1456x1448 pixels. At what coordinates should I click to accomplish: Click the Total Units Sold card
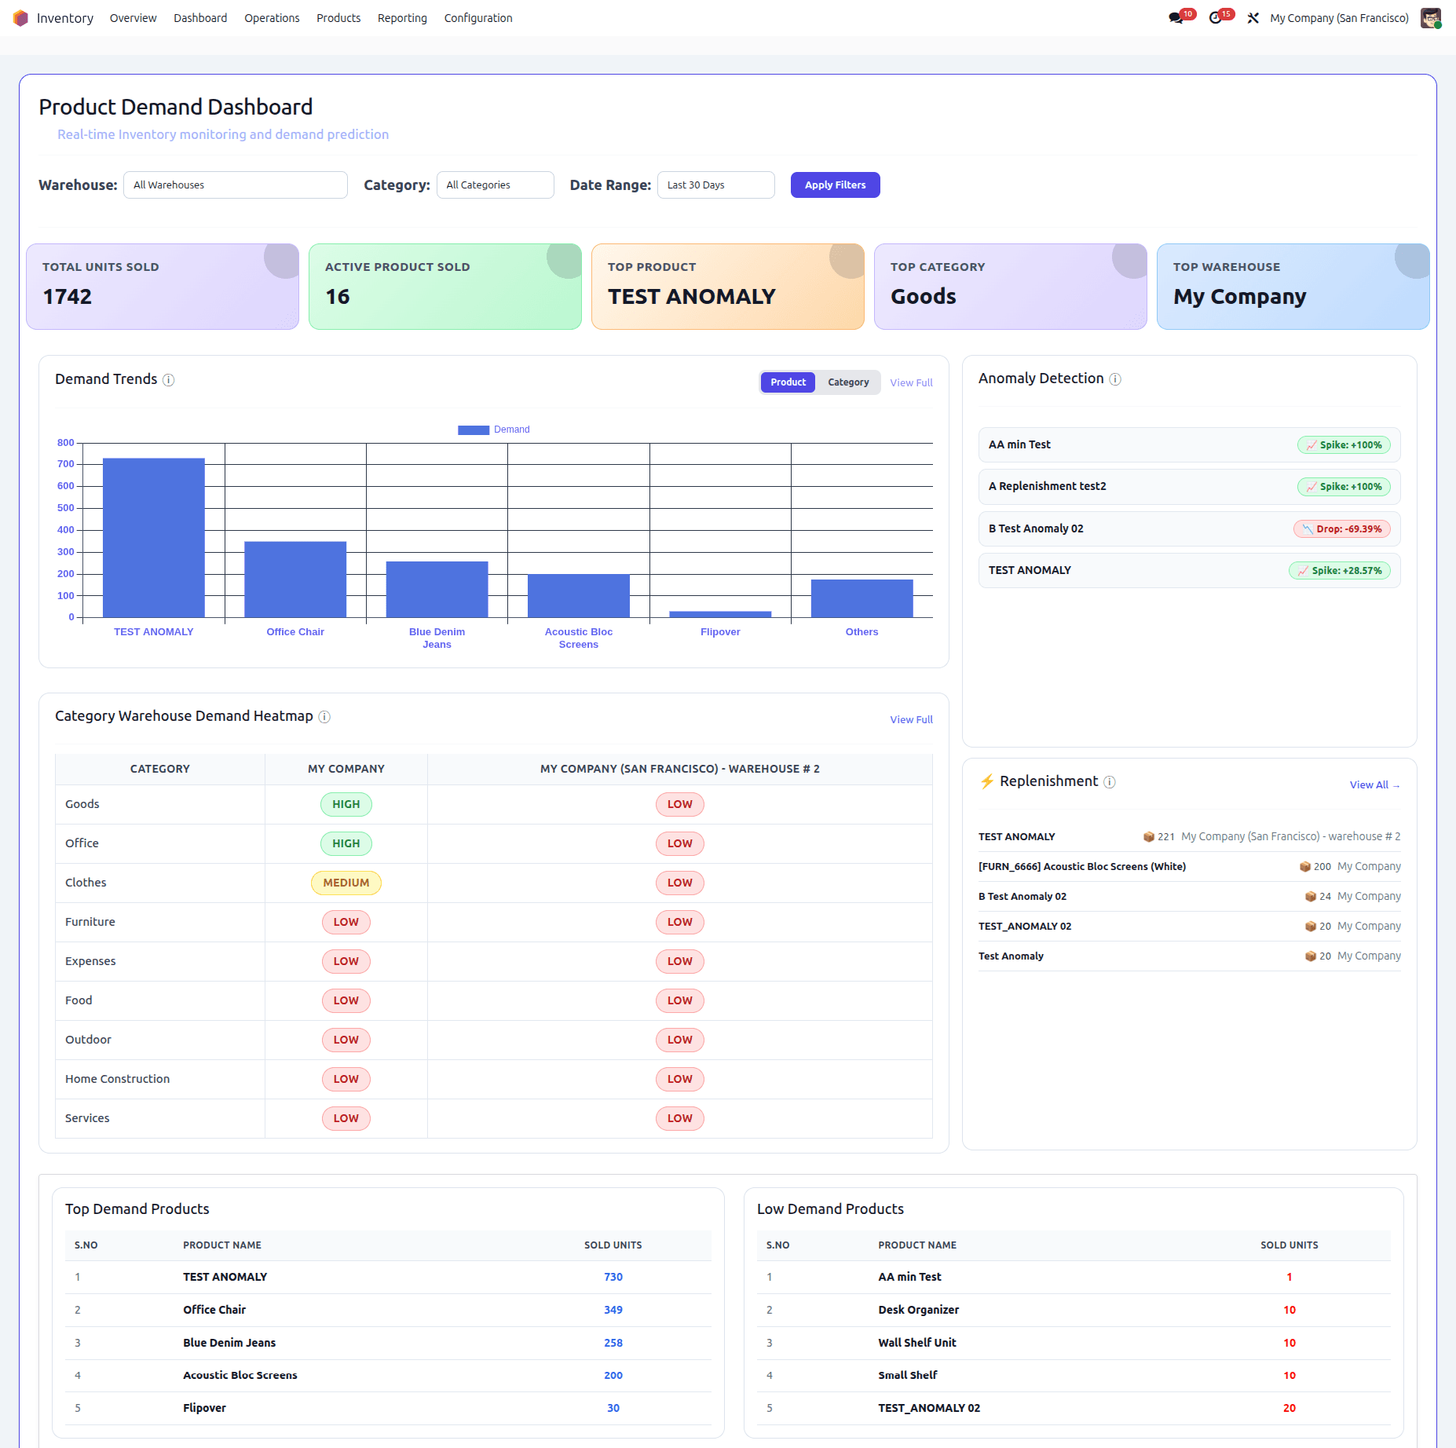pyautogui.click(x=163, y=287)
